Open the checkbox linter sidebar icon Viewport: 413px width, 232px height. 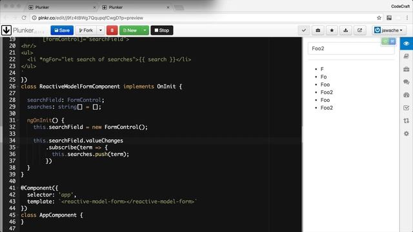click(x=406, y=108)
